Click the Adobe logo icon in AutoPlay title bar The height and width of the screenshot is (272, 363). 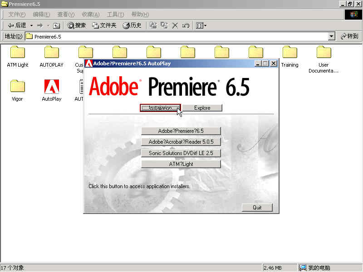88,63
